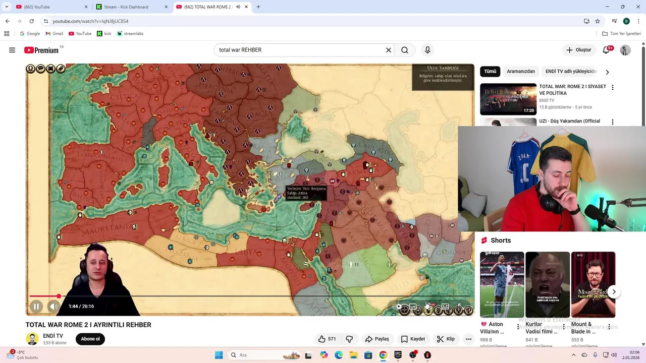The height and width of the screenshot is (363, 646).
Task: Open the YouTube hamburger guide menu
Action: pos(12,50)
